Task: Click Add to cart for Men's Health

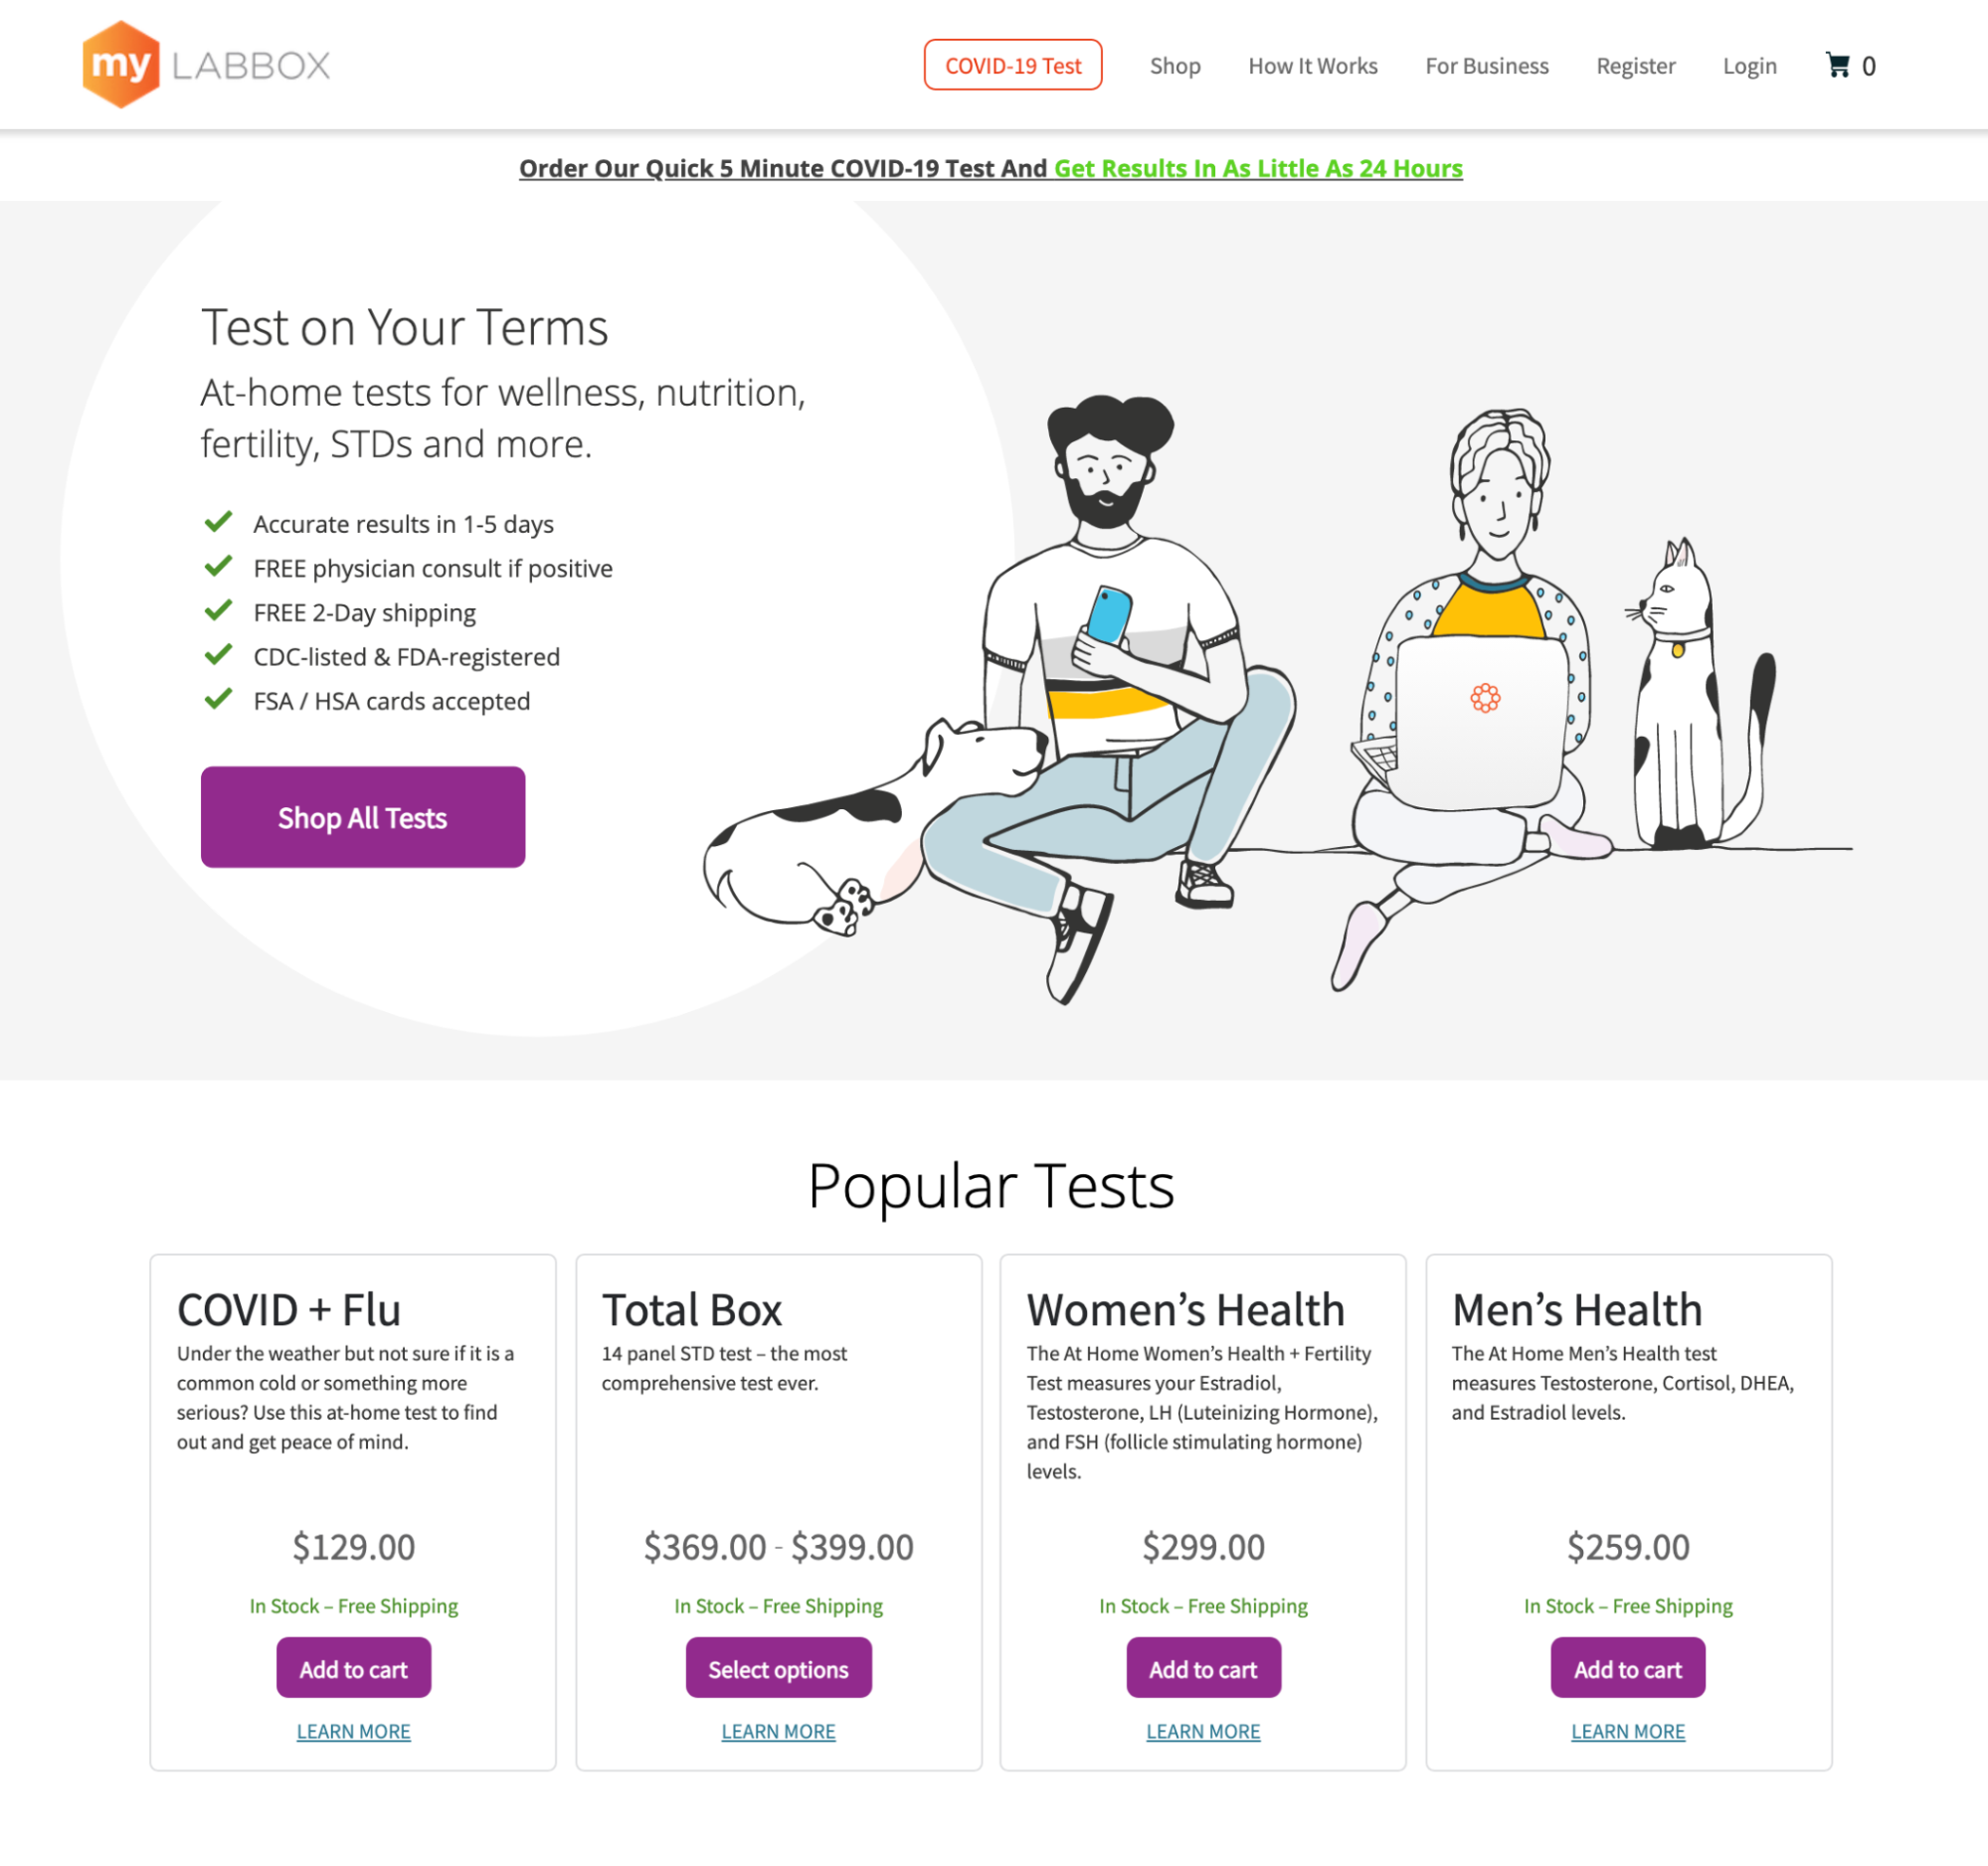Action: [1627, 1668]
